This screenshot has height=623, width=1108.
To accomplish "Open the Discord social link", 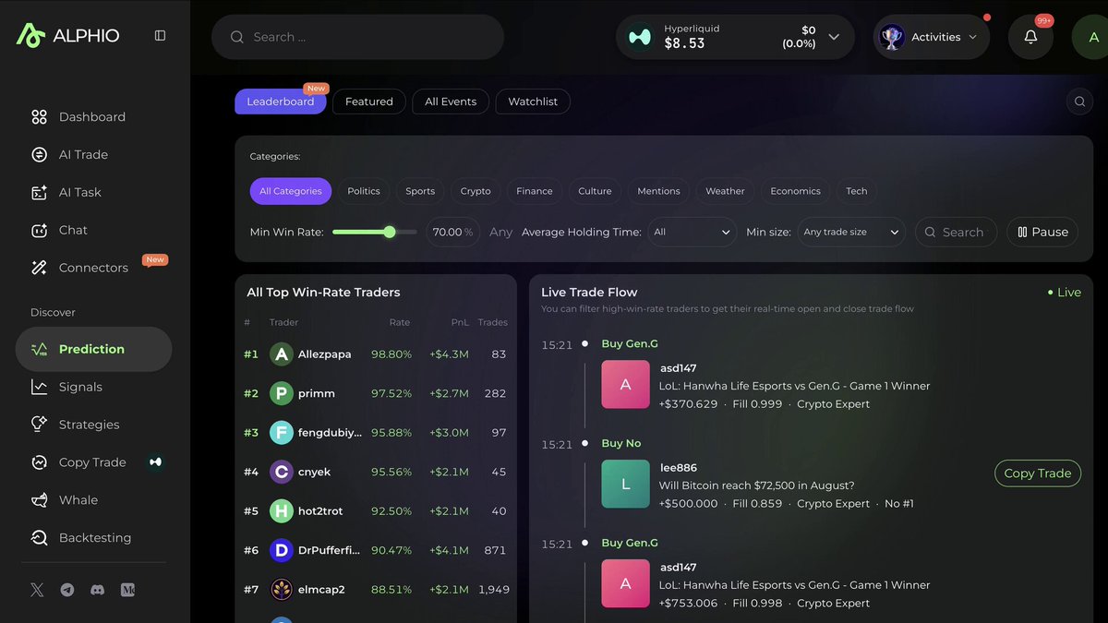I will pos(98,590).
